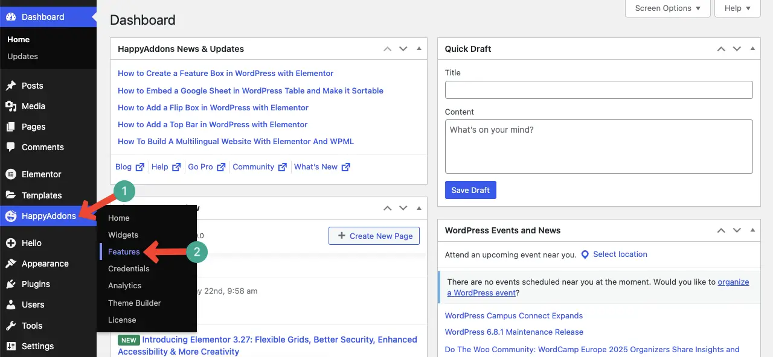Move HappyAddons News & Updates panel up
773x357 pixels.
388,49
